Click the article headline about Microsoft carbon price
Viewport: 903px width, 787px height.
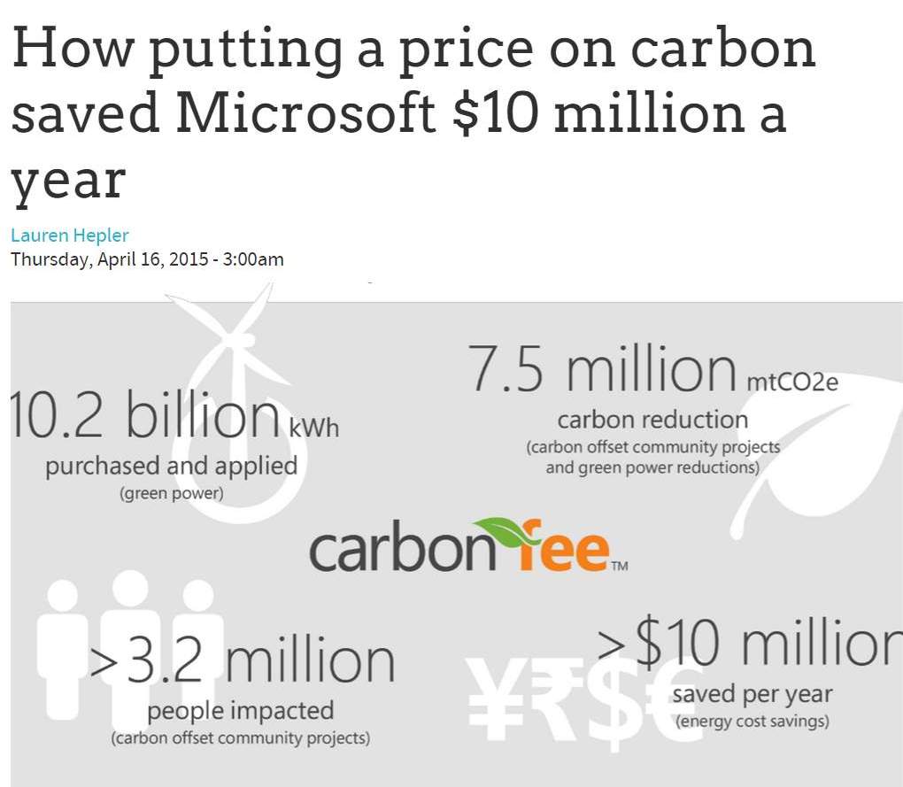[413, 112]
